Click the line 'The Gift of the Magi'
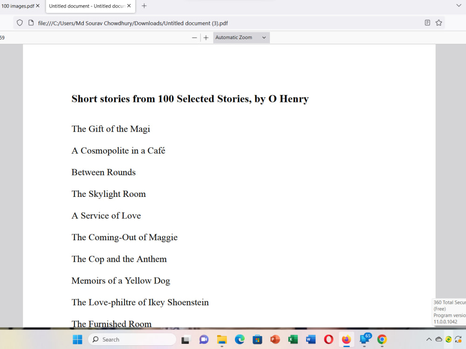The height and width of the screenshot is (349, 466). click(x=110, y=129)
